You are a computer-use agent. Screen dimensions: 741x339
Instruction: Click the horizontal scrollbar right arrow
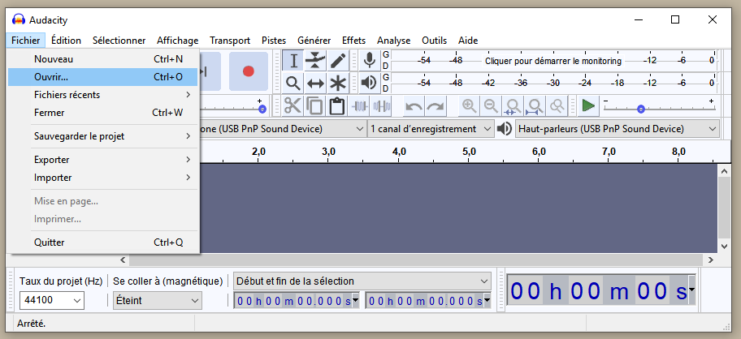[711, 260]
